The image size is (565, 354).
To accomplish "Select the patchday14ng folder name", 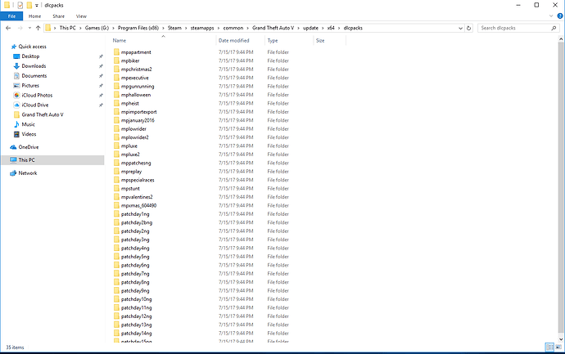I will click(x=136, y=334).
